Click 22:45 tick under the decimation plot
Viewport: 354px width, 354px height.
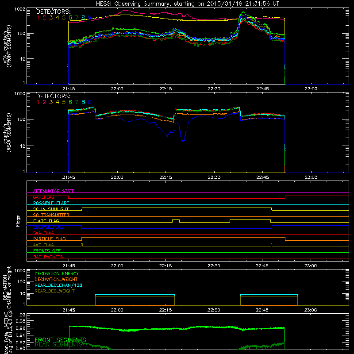point(262,310)
